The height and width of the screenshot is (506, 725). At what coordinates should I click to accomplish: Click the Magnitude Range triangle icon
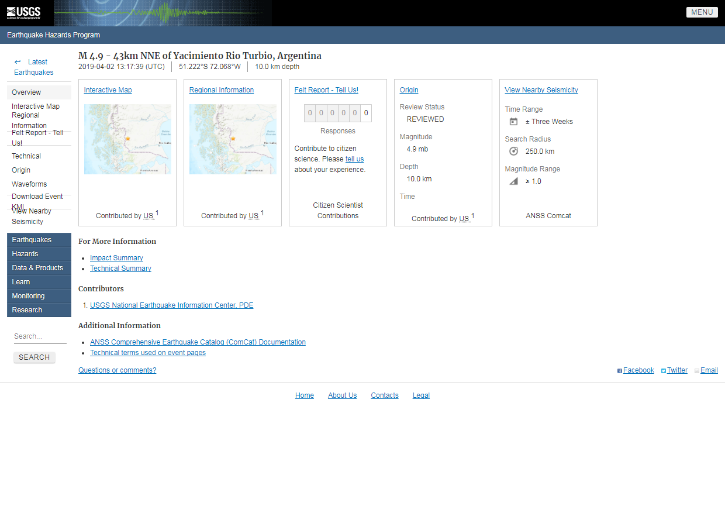point(513,181)
